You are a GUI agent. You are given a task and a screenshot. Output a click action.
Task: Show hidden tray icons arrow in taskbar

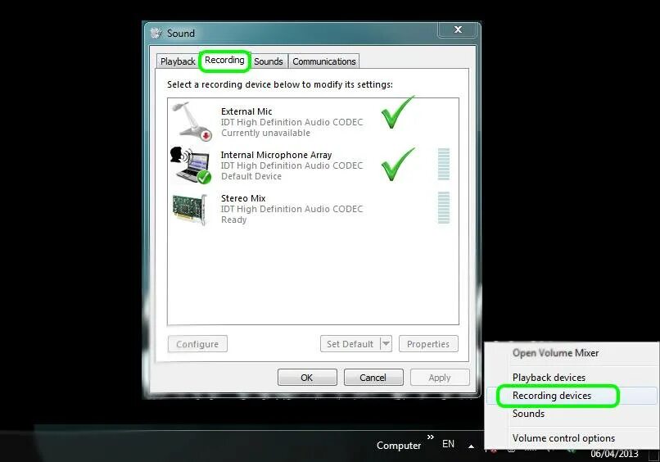(x=471, y=446)
